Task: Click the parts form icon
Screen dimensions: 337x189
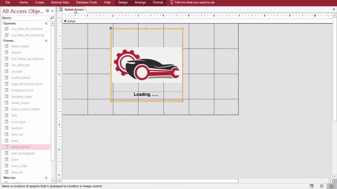Action: point(6,141)
